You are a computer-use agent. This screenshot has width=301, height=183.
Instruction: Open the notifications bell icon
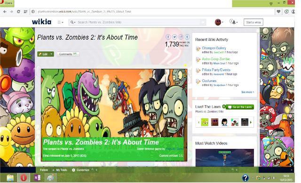tap(234, 22)
